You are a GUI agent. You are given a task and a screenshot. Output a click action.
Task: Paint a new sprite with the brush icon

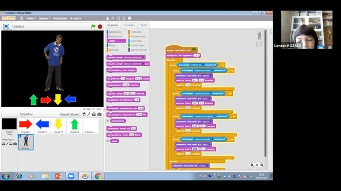(89, 114)
